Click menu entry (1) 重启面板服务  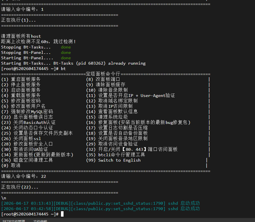21,79
